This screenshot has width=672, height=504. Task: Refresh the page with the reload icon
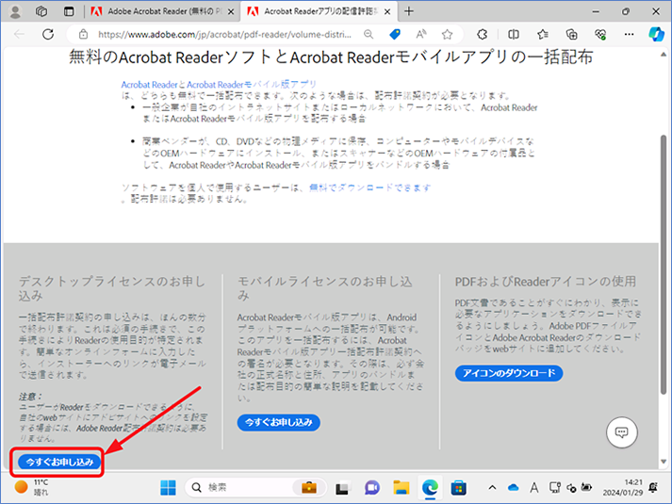pos(48,34)
